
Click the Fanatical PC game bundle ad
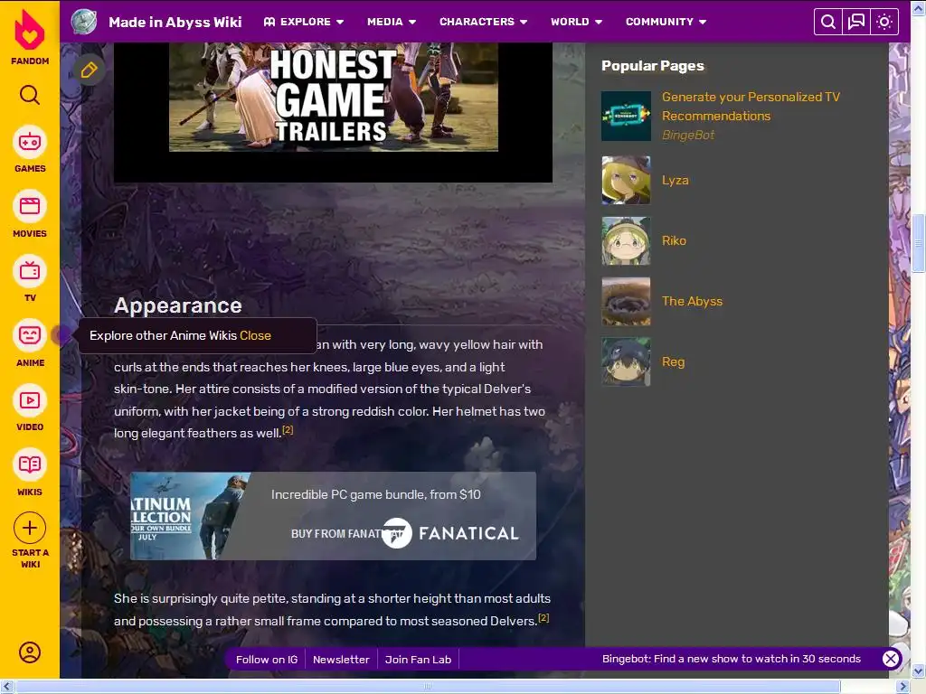pos(333,516)
